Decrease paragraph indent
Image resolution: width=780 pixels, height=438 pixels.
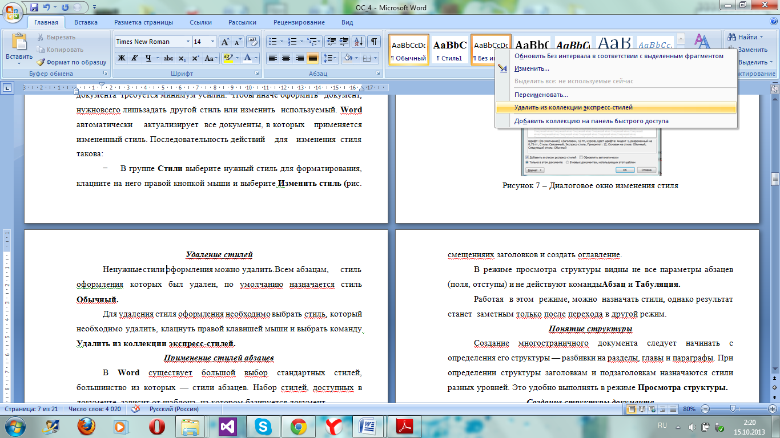[331, 42]
